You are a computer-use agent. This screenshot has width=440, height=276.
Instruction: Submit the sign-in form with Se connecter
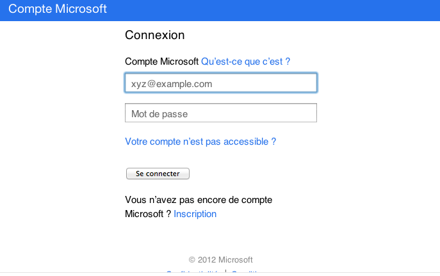(158, 174)
